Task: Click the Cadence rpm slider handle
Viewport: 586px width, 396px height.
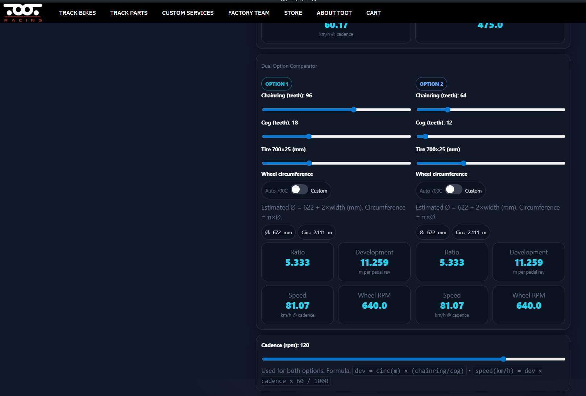Action: pos(503,359)
